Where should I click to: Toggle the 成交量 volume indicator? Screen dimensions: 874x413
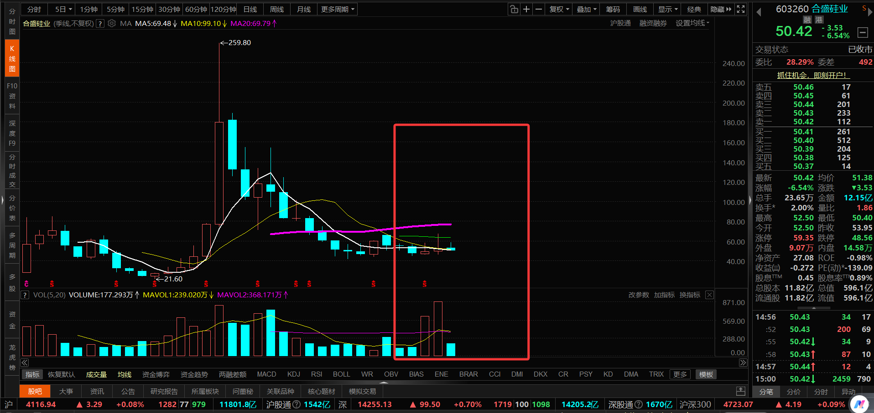96,374
